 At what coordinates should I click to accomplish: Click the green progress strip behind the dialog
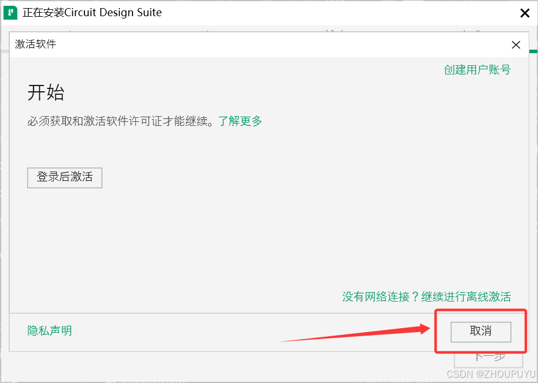pos(533,51)
